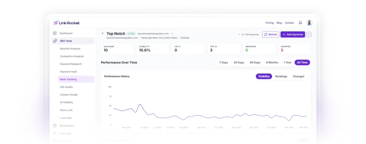
Task: Open Site Audits
Action: coord(66,87)
